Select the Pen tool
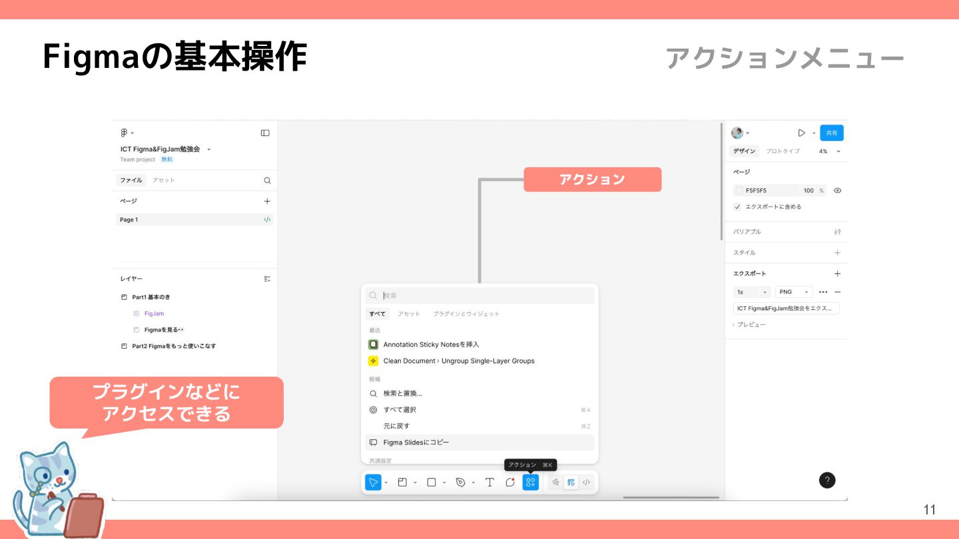This screenshot has height=539, width=959. 460,482
